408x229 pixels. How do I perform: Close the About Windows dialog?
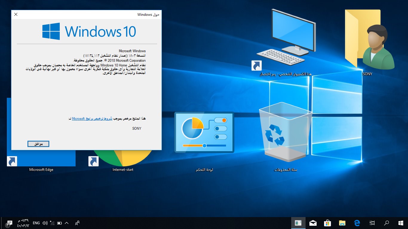click(x=16, y=14)
